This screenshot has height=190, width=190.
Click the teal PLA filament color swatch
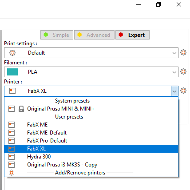[12, 72]
